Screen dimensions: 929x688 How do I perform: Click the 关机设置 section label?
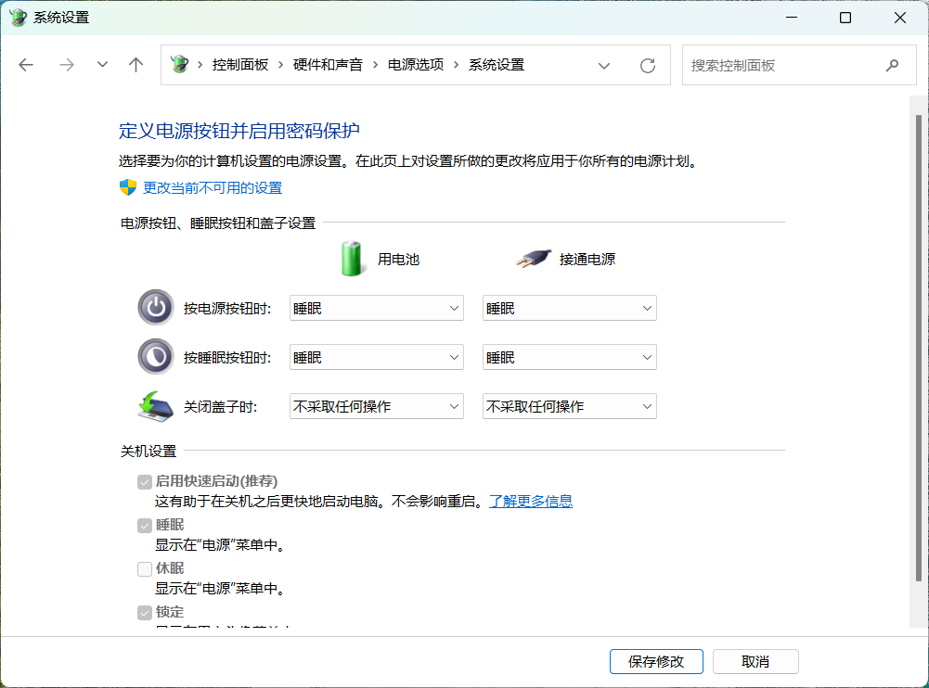[x=148, y=452]
